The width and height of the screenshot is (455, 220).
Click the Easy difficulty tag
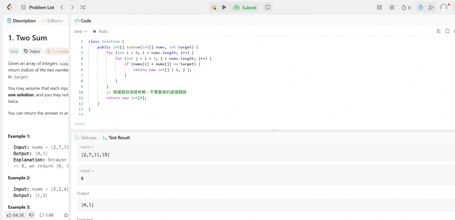tap(14, 51)
